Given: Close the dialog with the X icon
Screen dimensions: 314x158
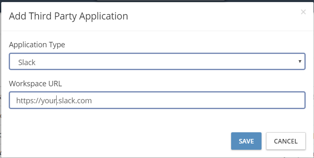Looking at the screenshot, I should click(303, 12).
